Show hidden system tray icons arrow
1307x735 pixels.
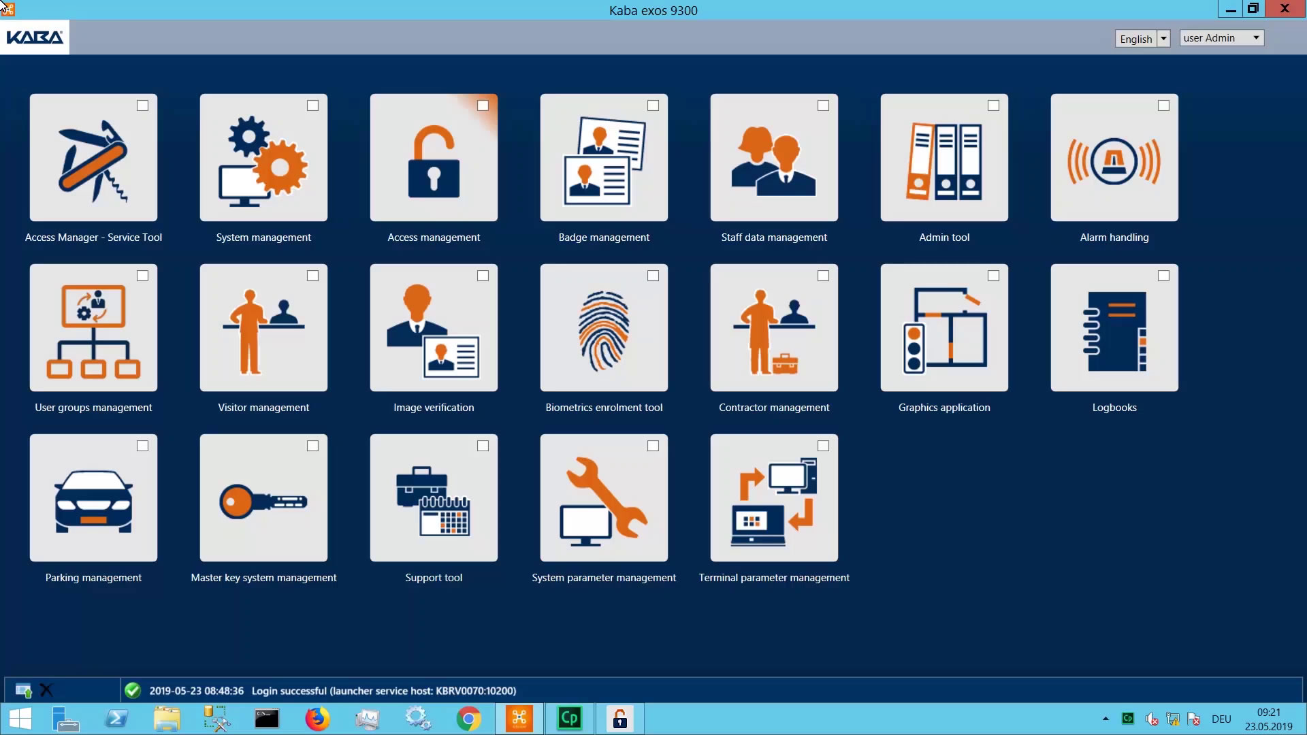[1106, 719]
